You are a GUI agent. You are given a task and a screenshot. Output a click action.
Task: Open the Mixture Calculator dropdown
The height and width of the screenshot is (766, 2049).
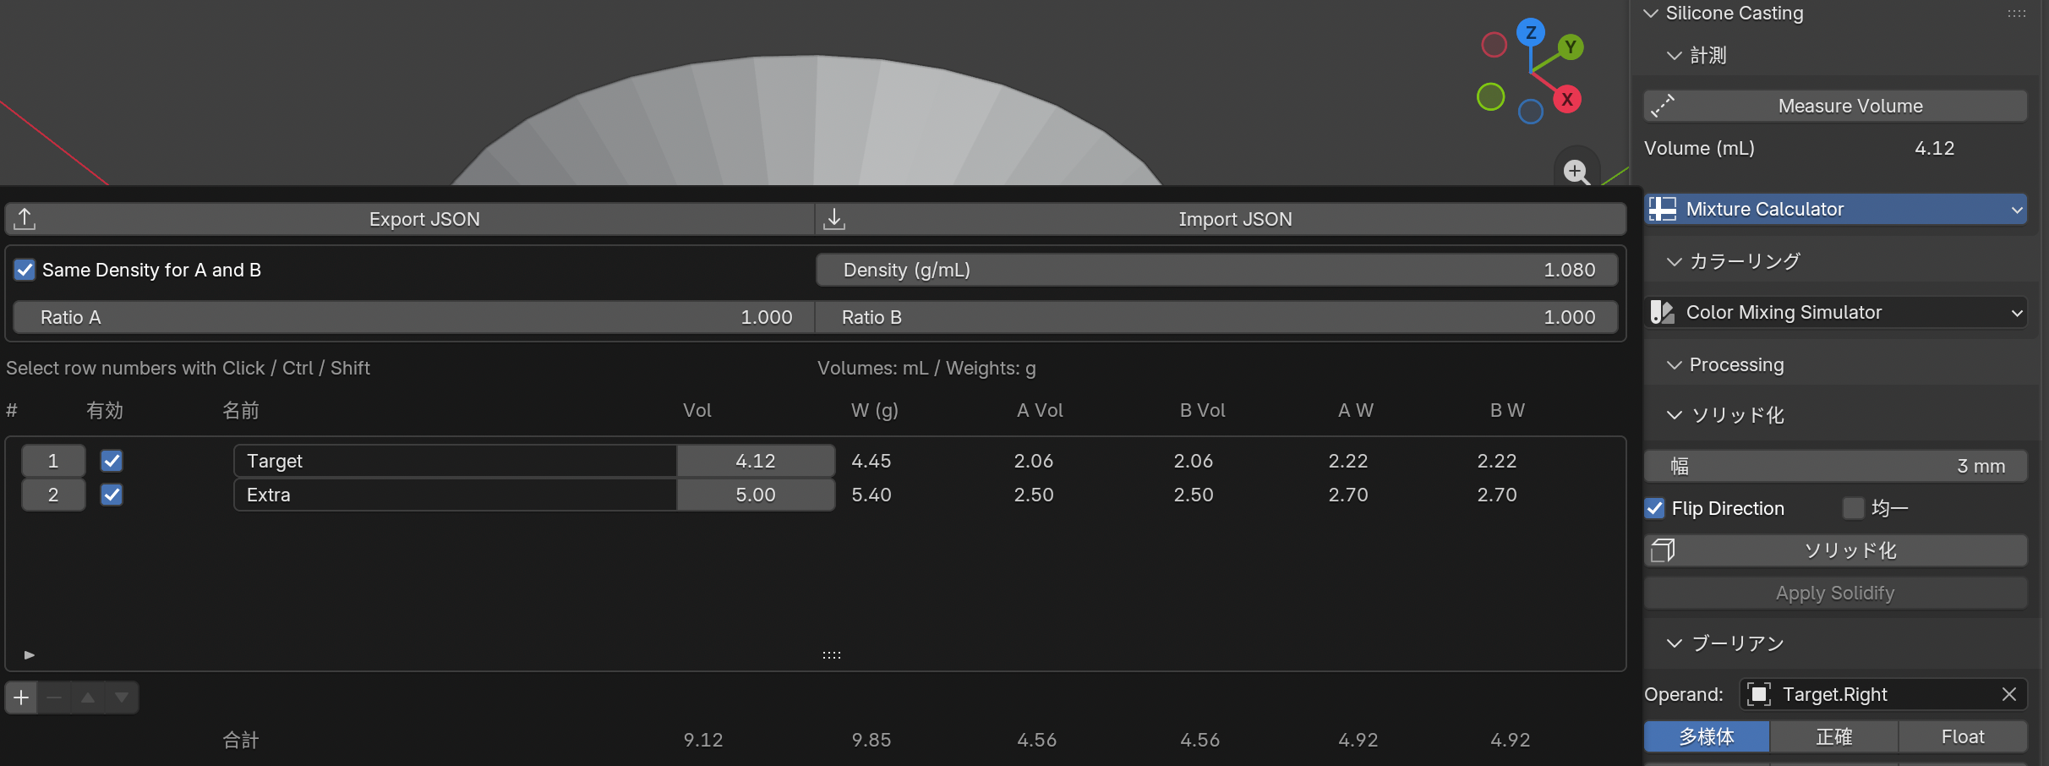[1836, 209]
